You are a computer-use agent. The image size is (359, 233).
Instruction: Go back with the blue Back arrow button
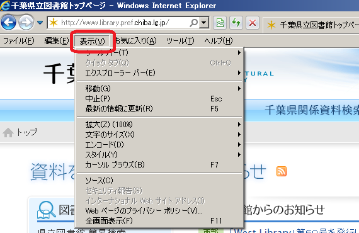tap(8, 23)
